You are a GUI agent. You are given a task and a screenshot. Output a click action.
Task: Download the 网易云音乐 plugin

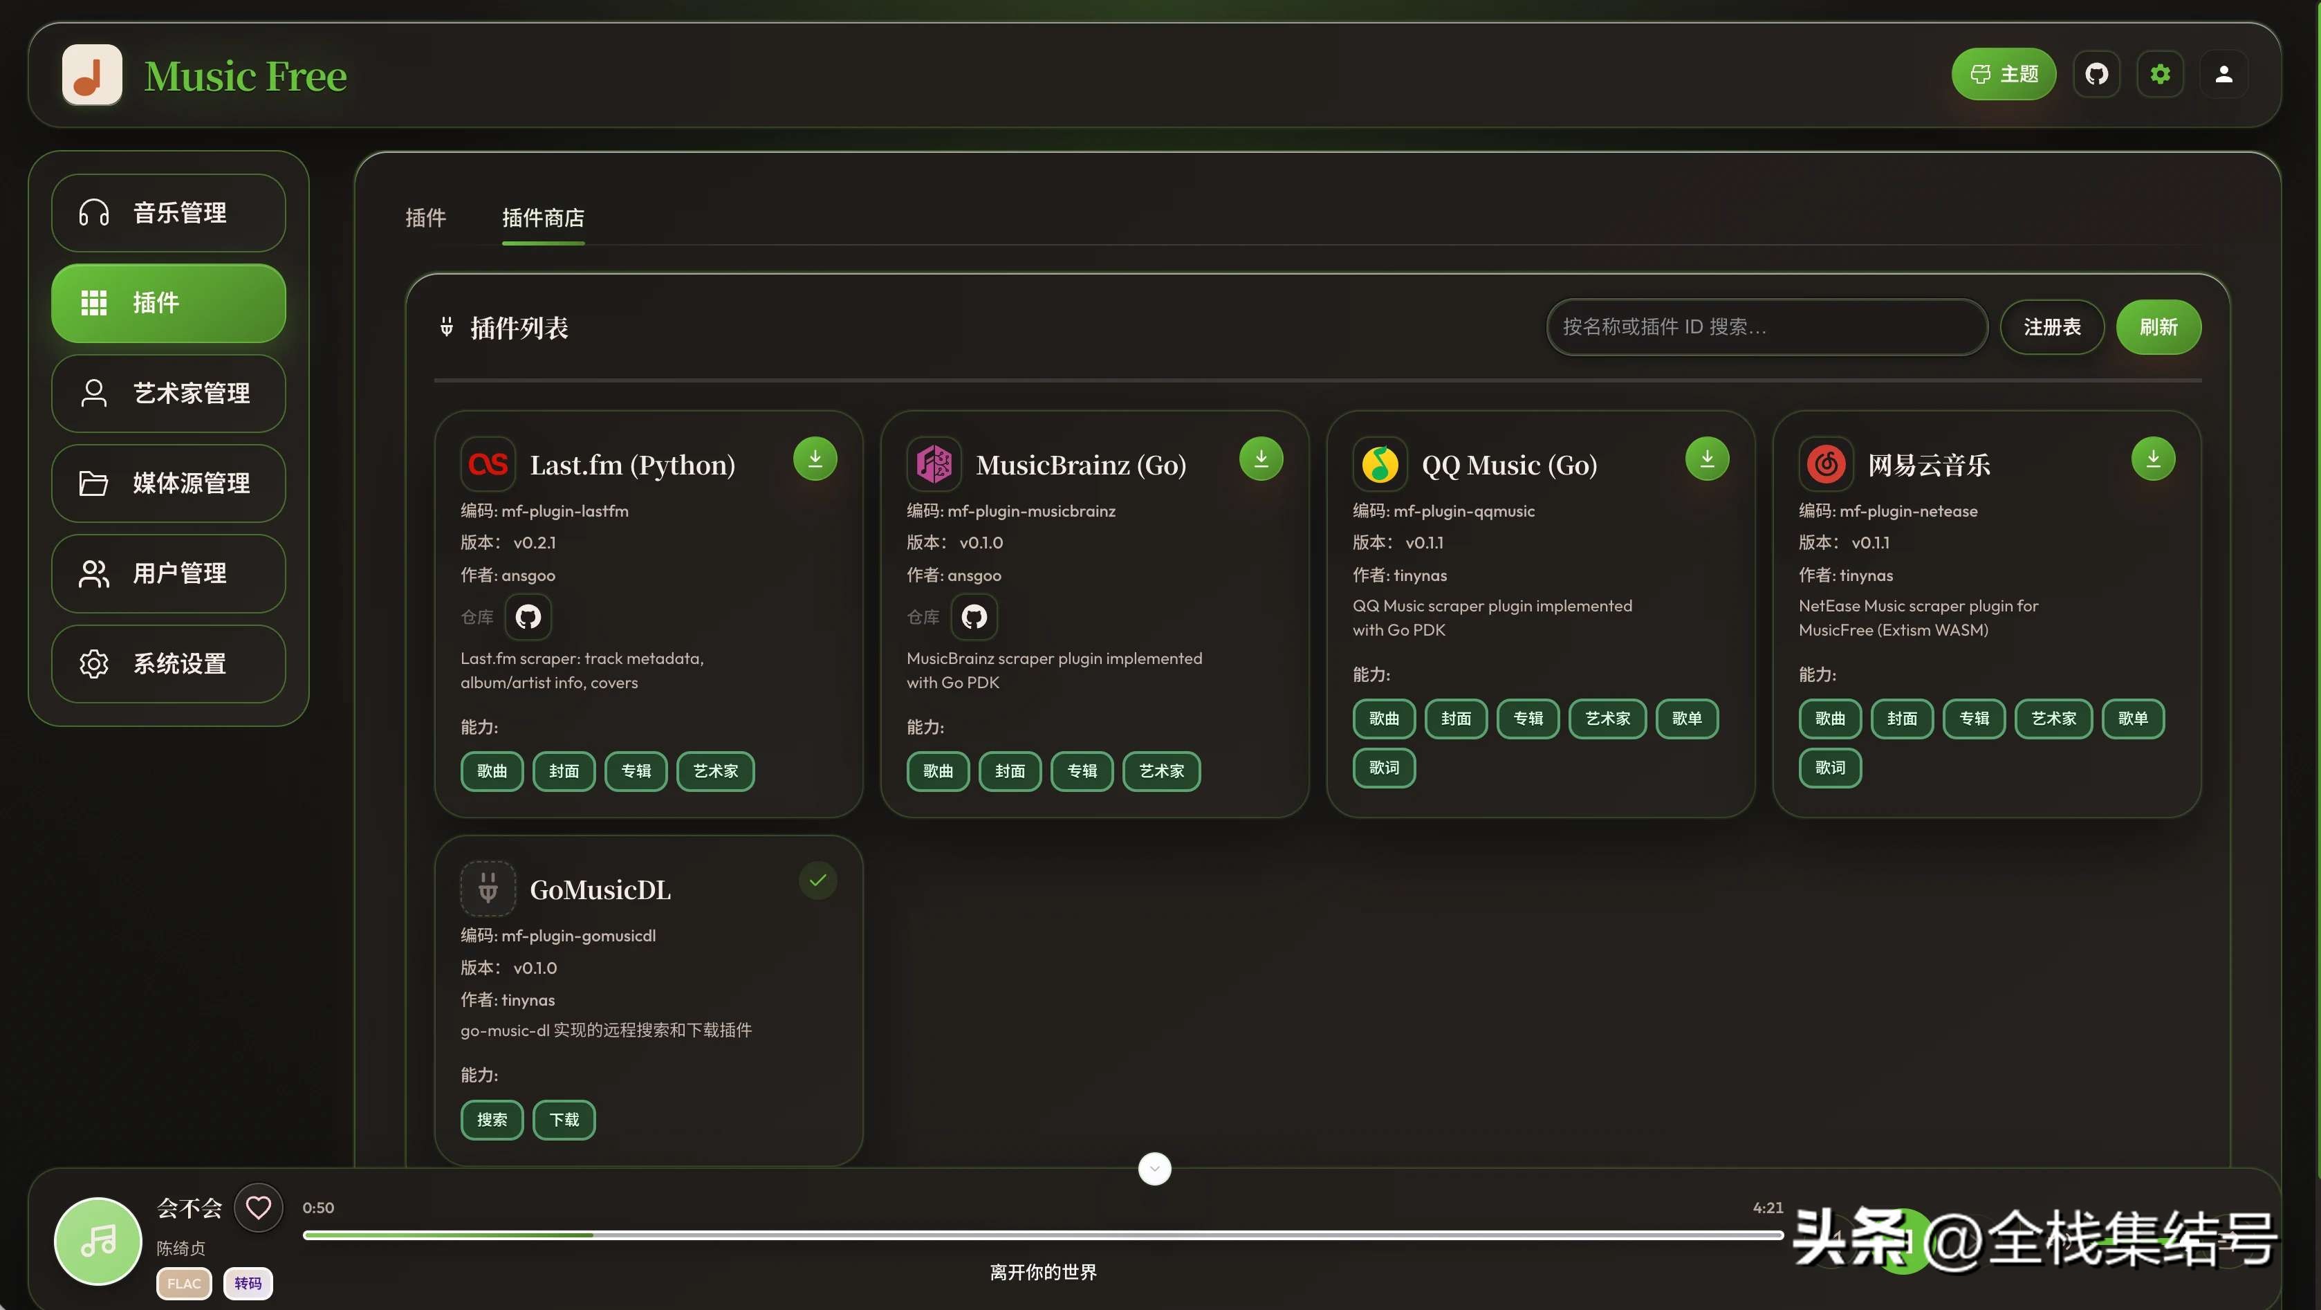[x=2152, y=459]
